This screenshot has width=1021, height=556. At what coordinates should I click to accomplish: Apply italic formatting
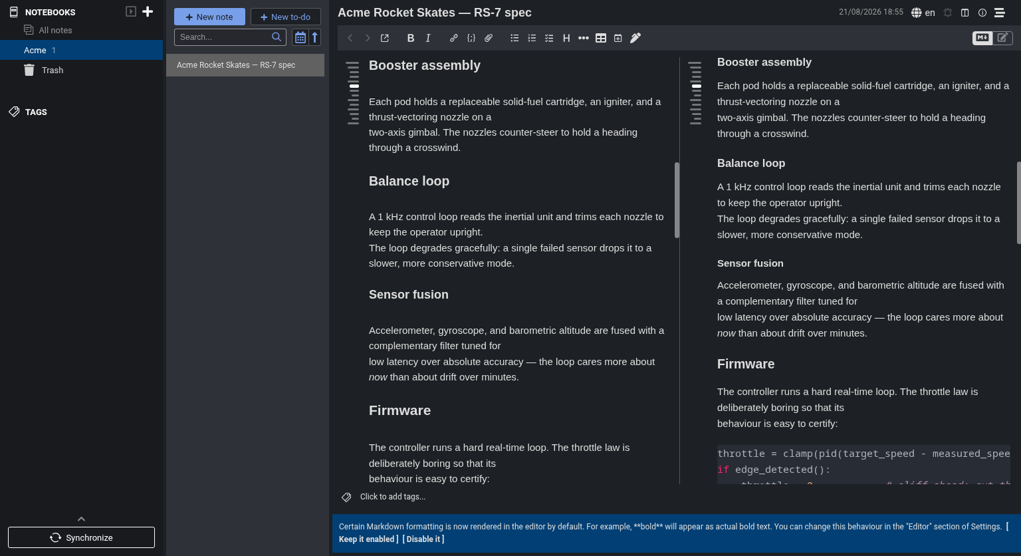(428, 38)
